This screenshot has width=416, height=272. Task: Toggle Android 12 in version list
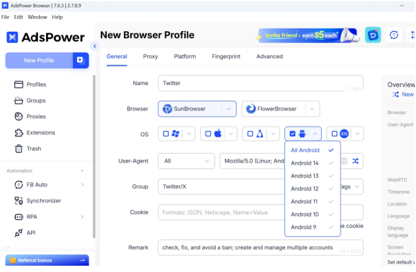[x=312, y=189]
